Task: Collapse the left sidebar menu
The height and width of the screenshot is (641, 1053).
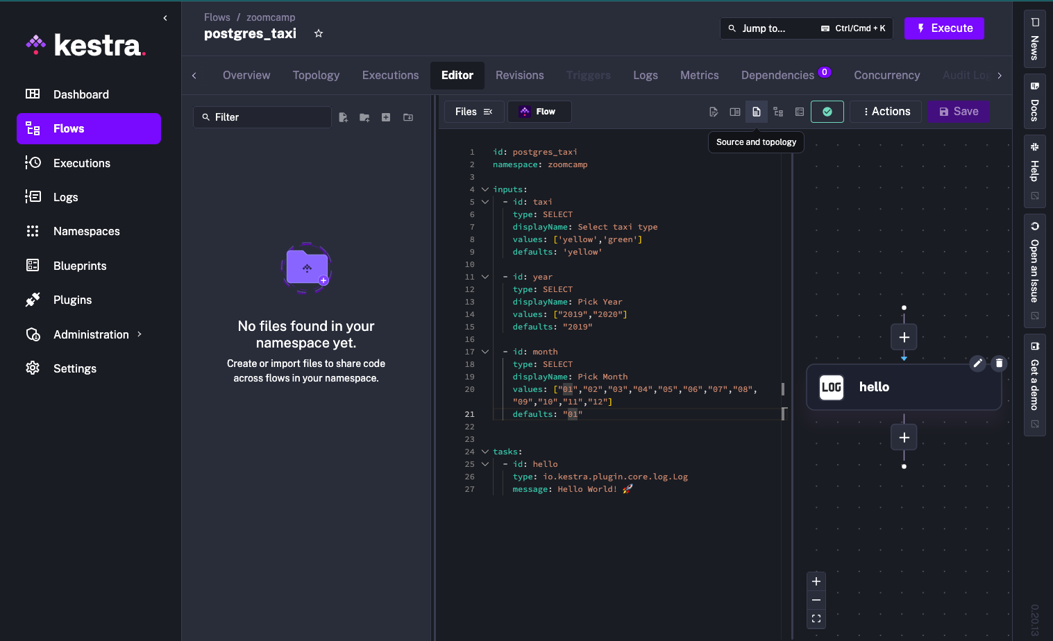Action: (165, 18)
